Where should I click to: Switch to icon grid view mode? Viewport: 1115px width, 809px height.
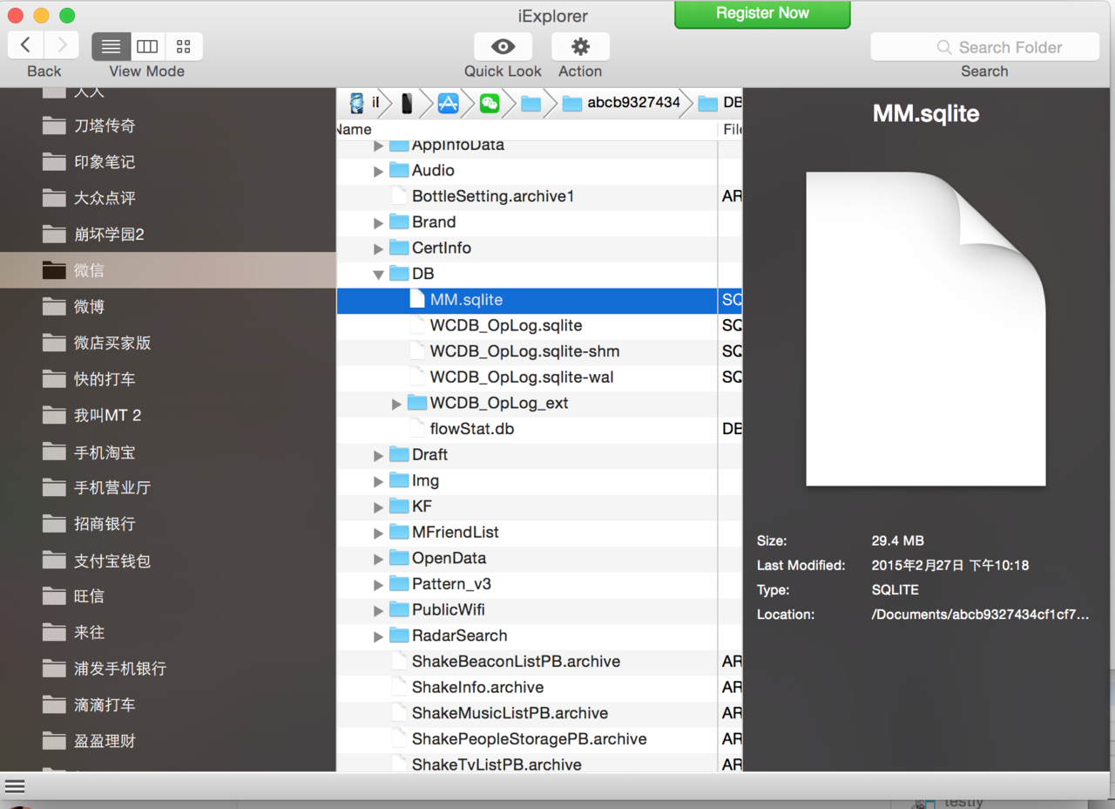184,46
